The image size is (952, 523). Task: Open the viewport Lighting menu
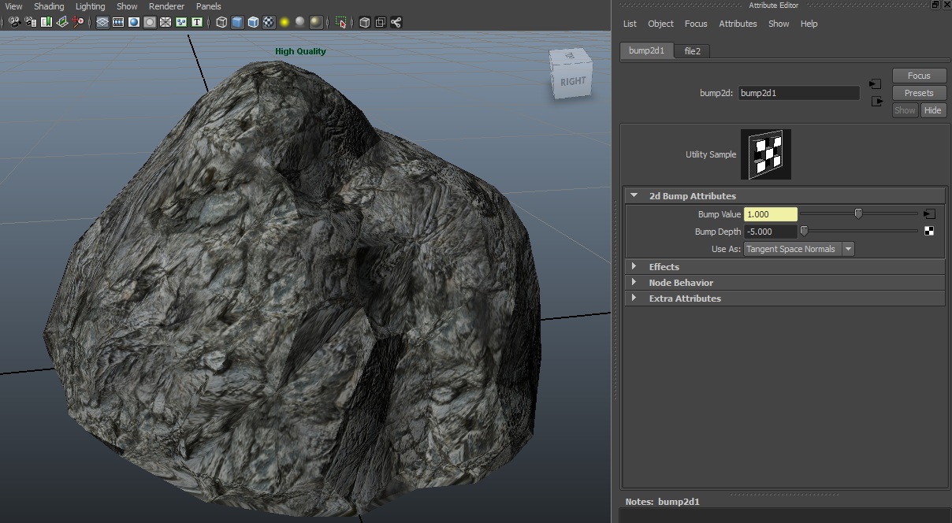tap(90, 6)
